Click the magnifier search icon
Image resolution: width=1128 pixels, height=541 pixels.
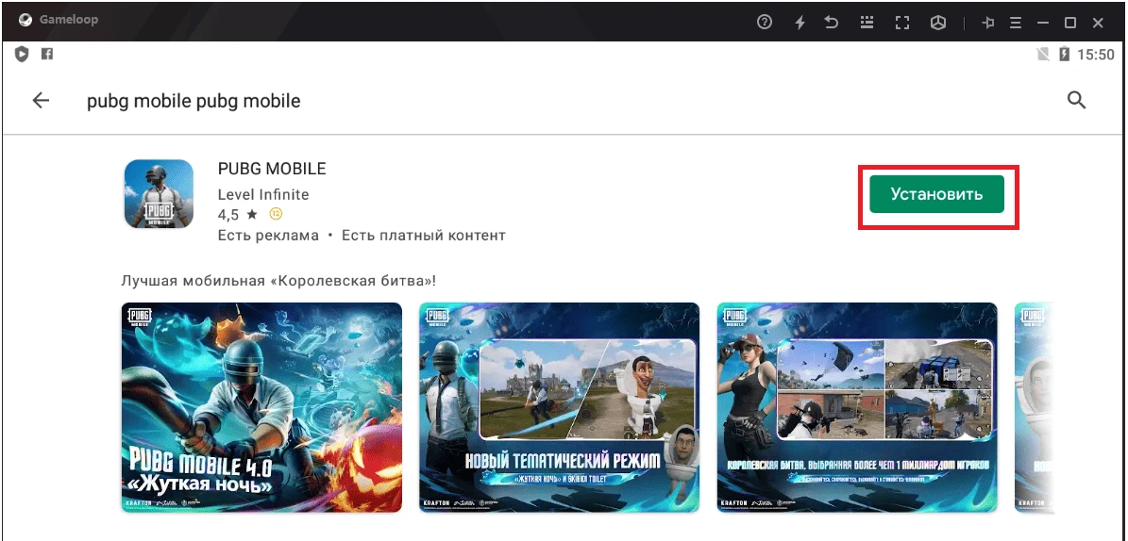pyautogui.click(x=1076, y=101)
